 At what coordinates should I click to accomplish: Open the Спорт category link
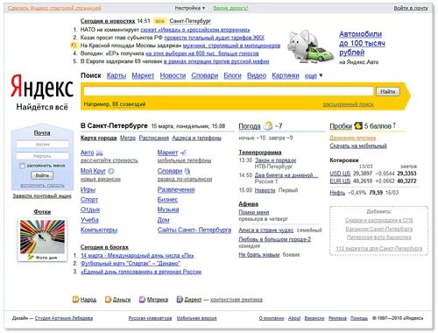click(89, 200)
